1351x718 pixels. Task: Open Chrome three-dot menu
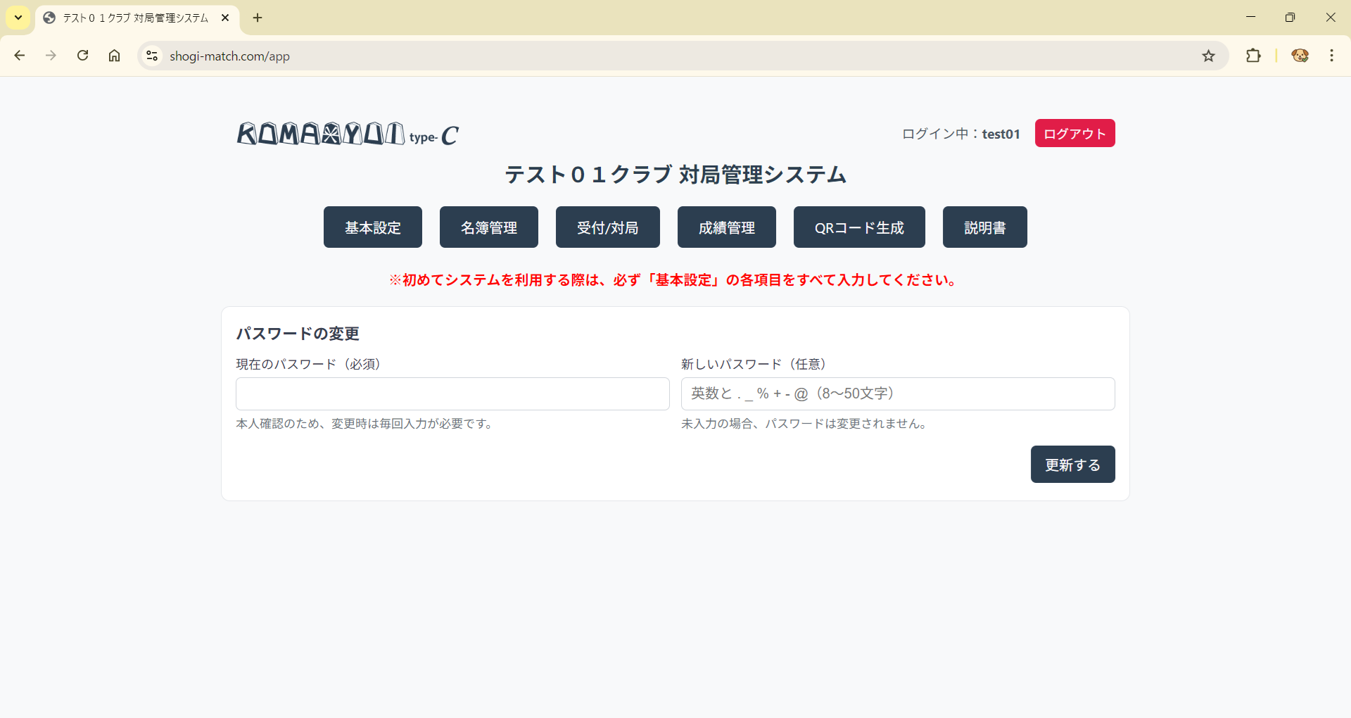1331,56
